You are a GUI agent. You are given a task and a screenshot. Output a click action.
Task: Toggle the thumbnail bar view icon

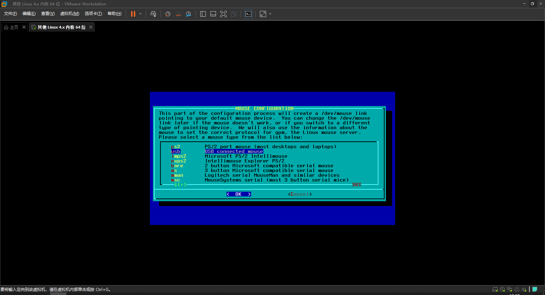(213, 14)
